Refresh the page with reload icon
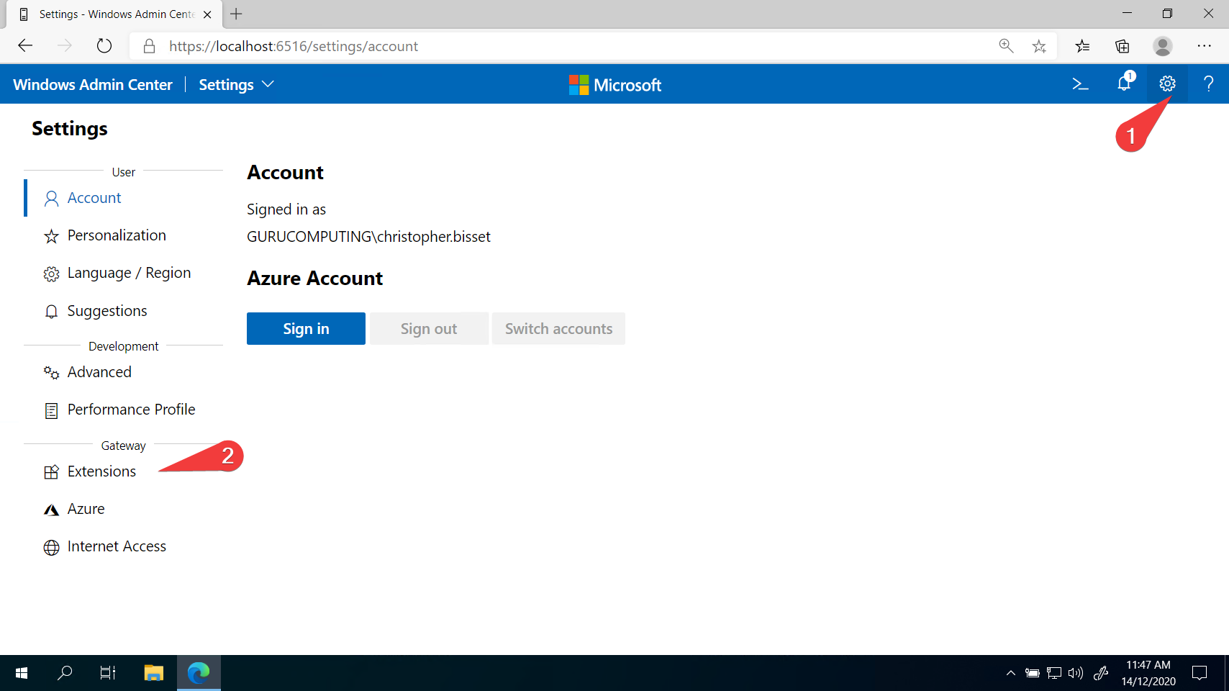 pyautogui.click(x=104, y=46)
